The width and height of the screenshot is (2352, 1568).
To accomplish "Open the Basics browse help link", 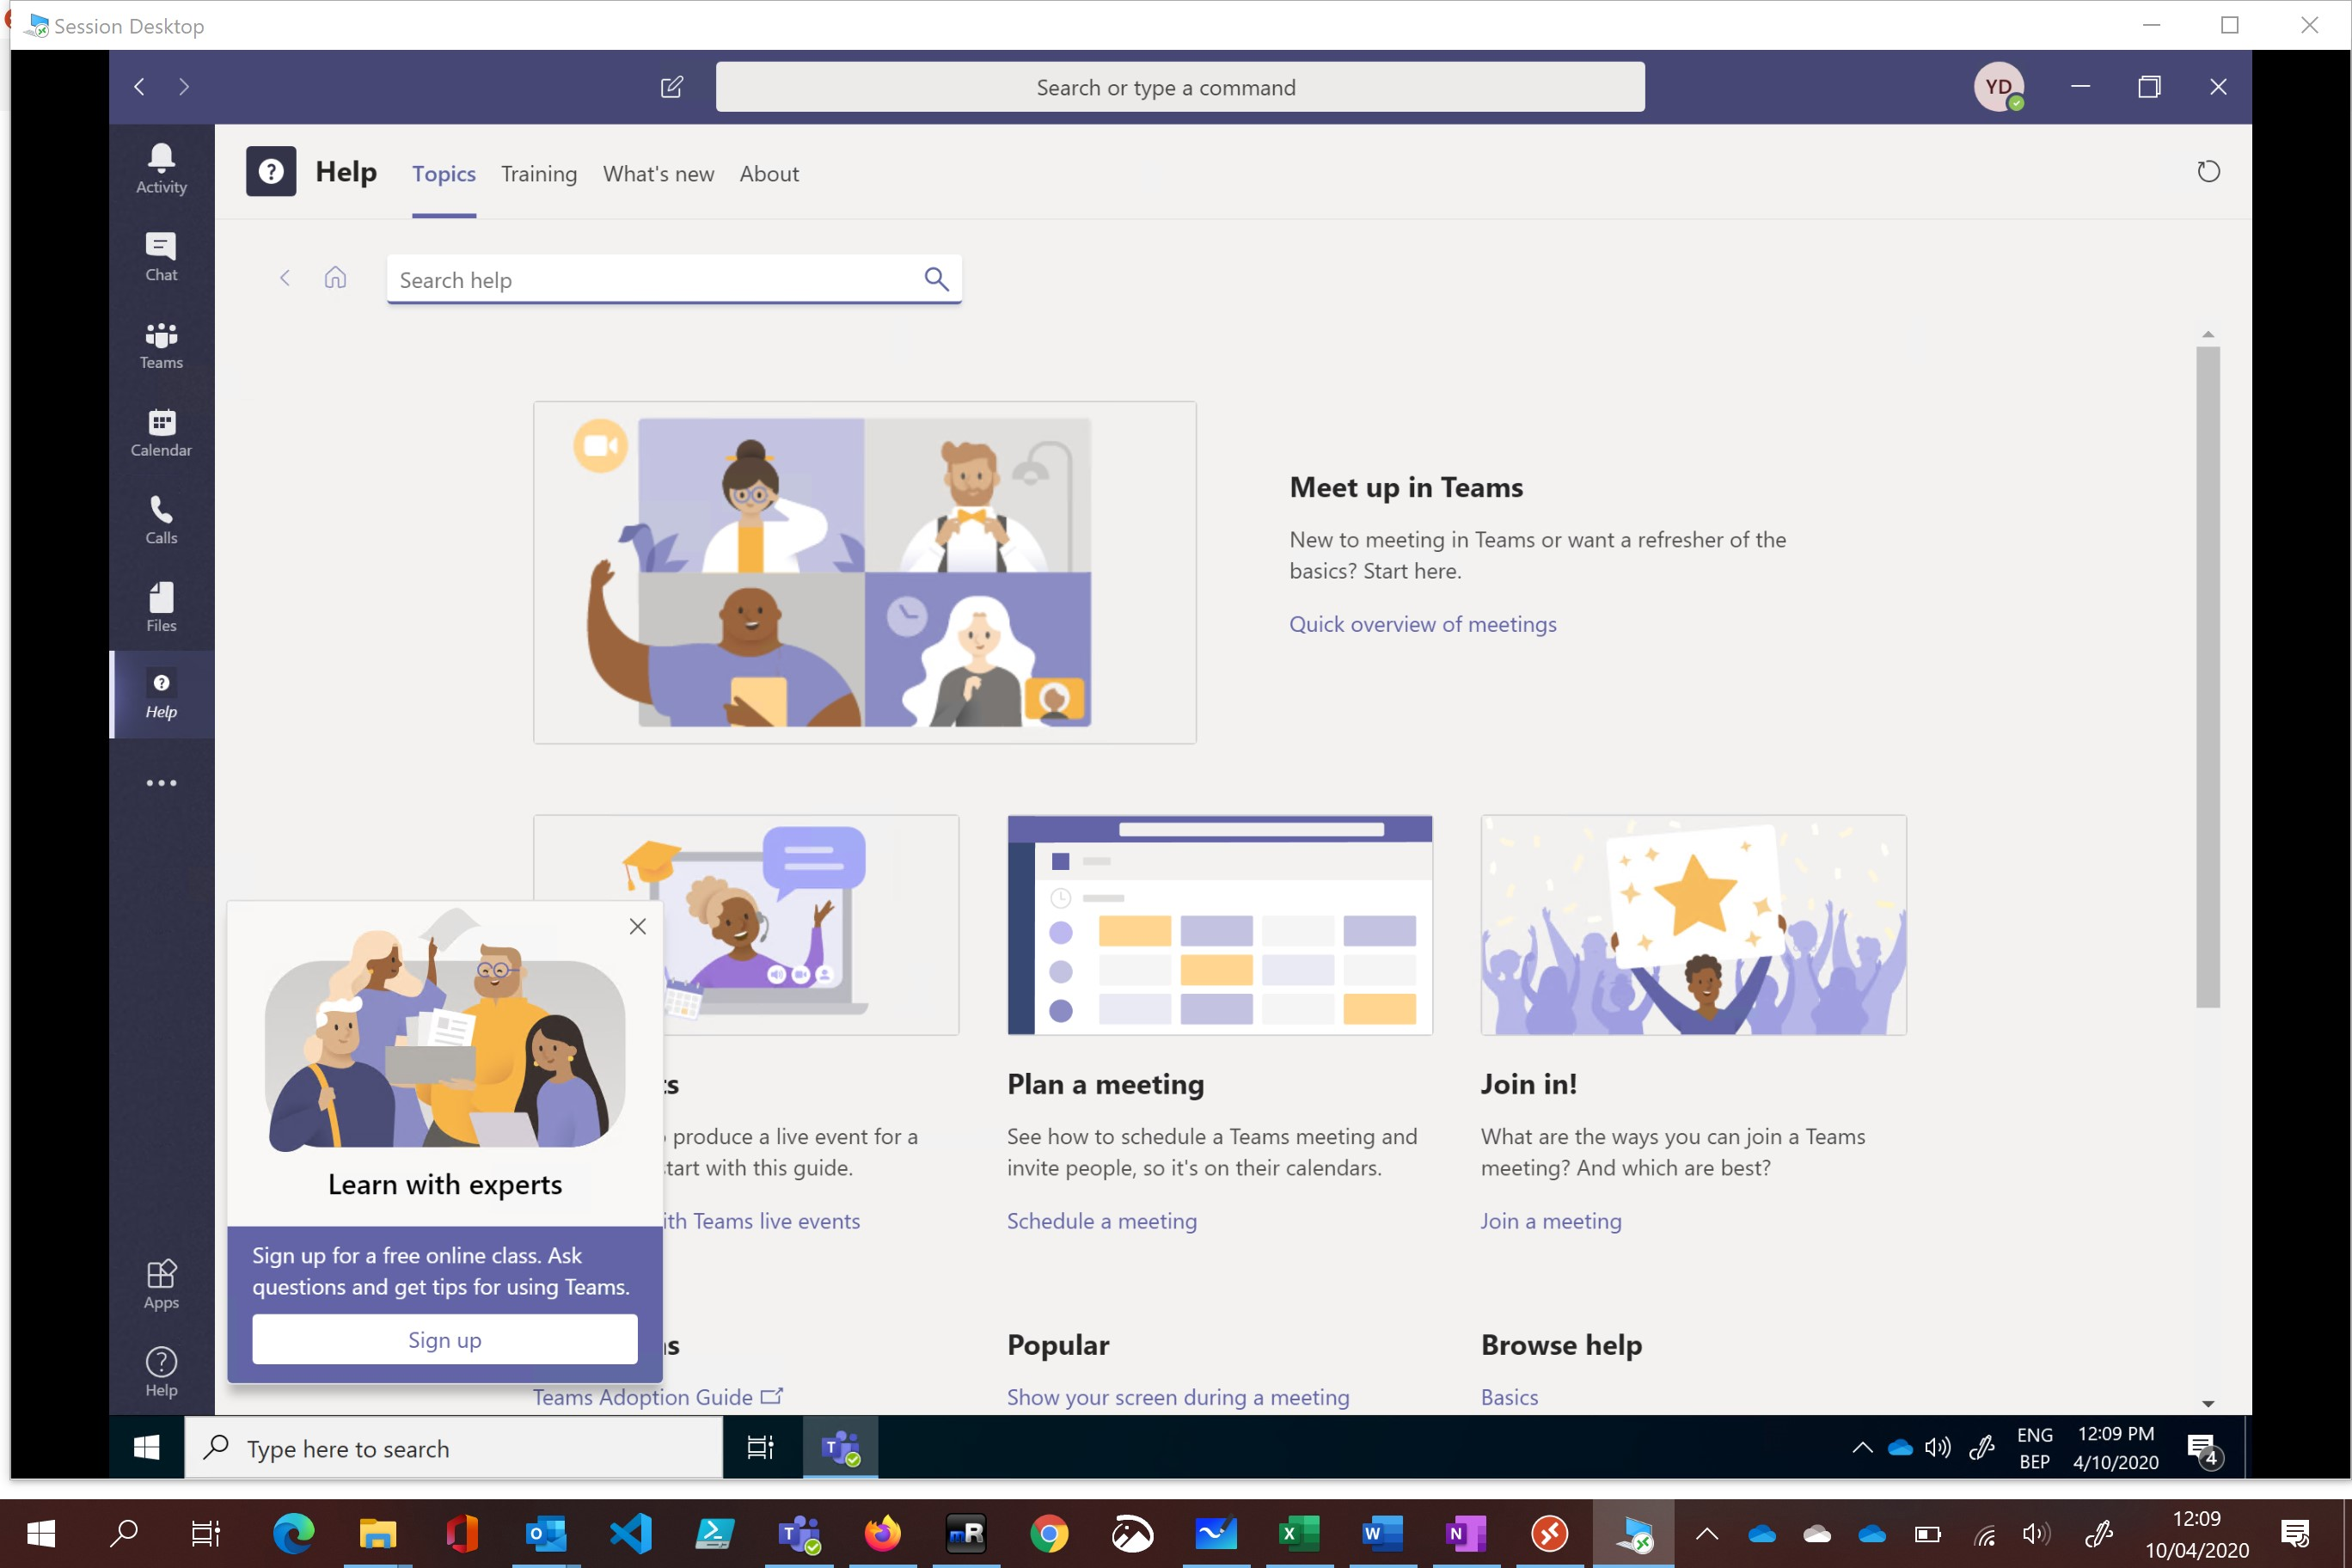I will 1509,1397.
